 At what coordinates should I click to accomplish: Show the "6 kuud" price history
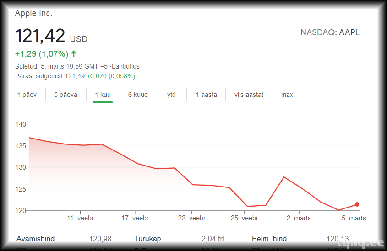pyautogui.click(x=138, y=95)
